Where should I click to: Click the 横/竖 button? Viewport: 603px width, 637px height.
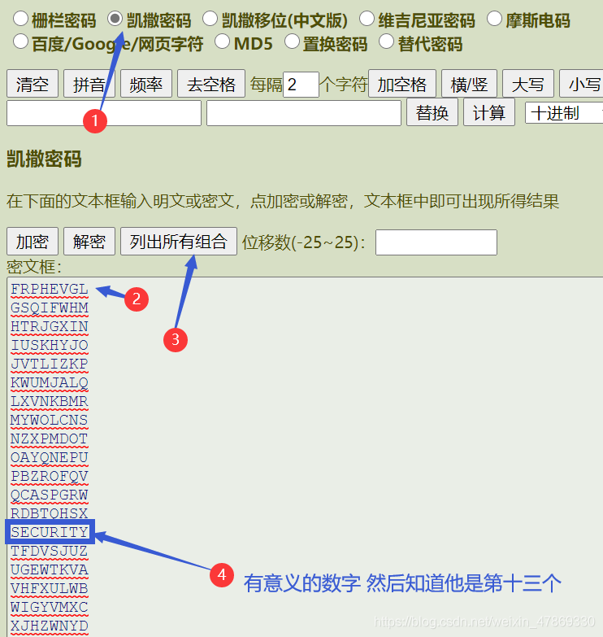point(469,84)
